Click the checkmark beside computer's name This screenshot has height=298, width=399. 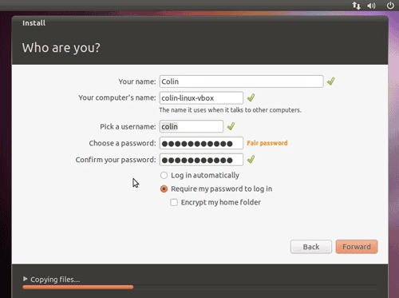pos(251,97)
